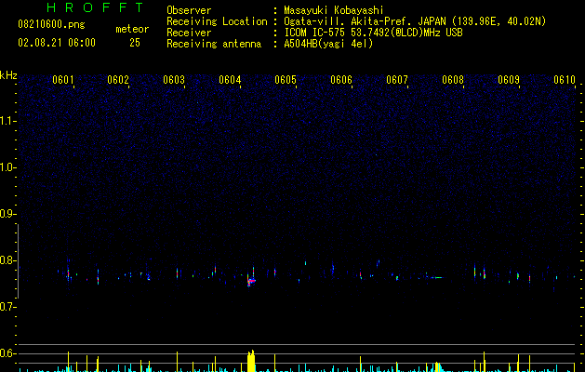Click the 1.0 frequency axis label
Viewport: 585px width, 372px height.
[7, 167]
